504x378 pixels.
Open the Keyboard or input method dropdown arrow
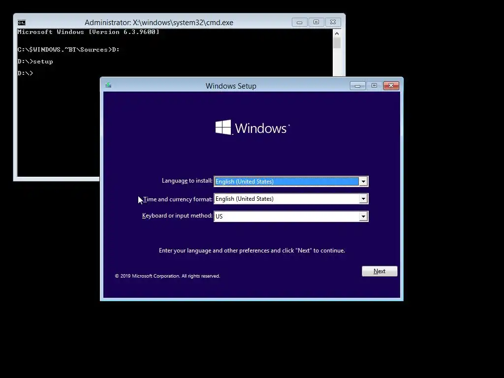tap(363, 217)
